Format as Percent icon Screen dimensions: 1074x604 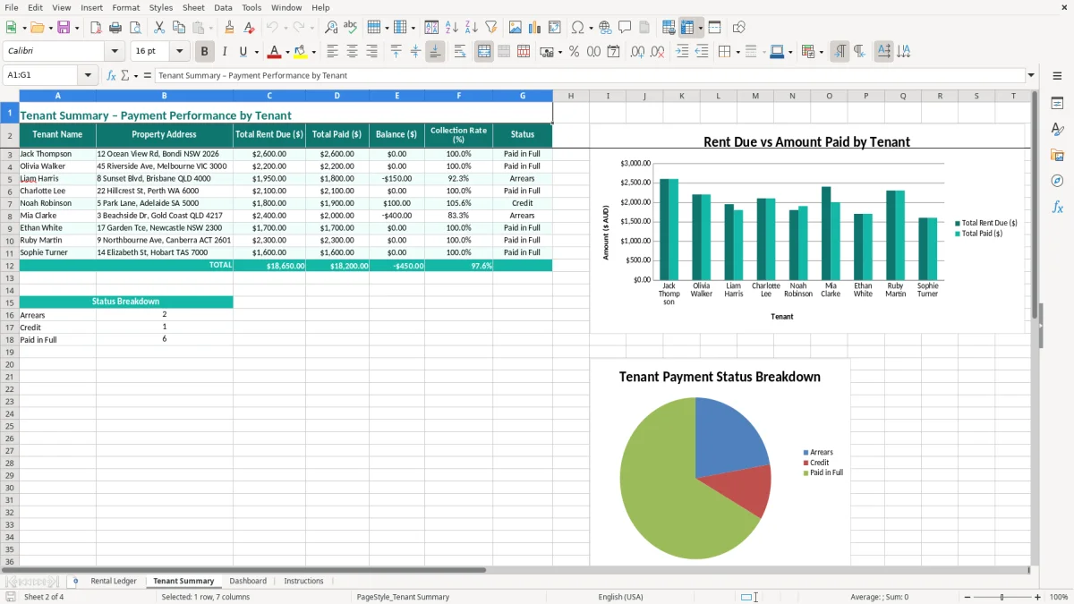574,52
